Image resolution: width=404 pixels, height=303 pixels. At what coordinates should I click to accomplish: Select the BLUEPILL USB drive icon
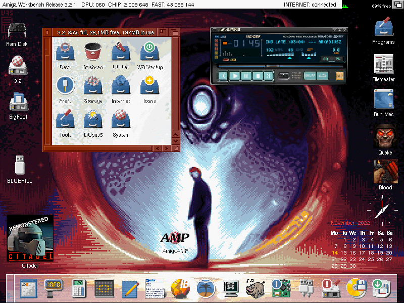pyautogui.click(x=20, y=165)
